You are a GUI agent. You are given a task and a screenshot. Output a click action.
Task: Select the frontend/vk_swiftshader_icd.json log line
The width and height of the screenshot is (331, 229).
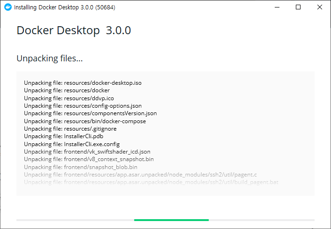[x=87, y=152]
